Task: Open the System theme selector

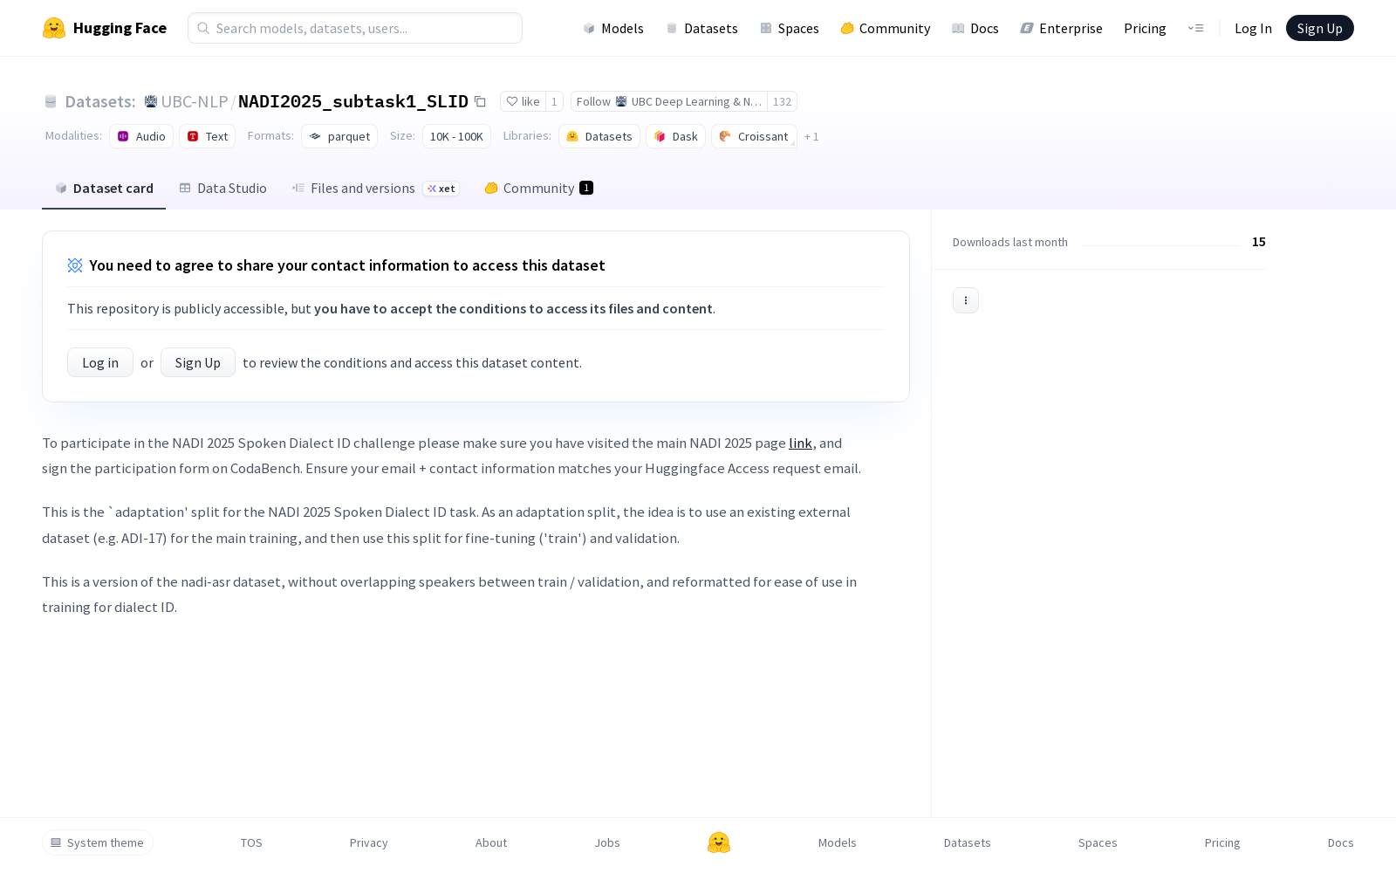Action: pyautogui.click(x=98, y=842)
